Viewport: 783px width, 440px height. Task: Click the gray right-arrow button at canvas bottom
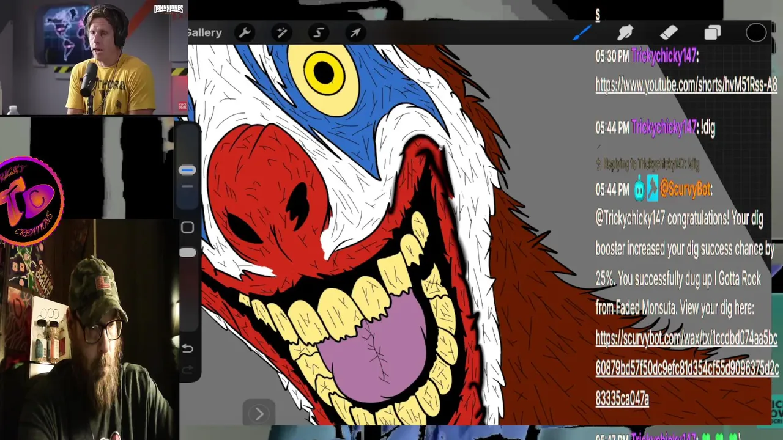(259, 414)
